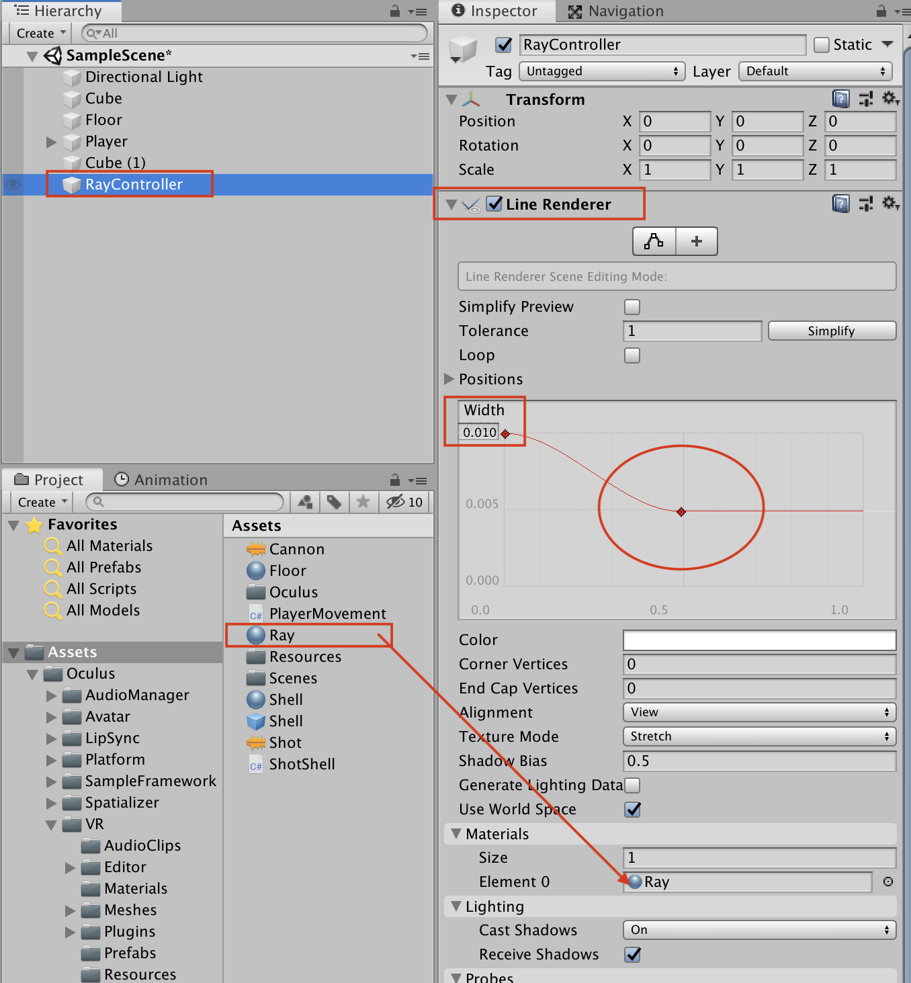
Task: Toggle the Static checkbox
Action: pyautogui.click(x=822, y=45)
